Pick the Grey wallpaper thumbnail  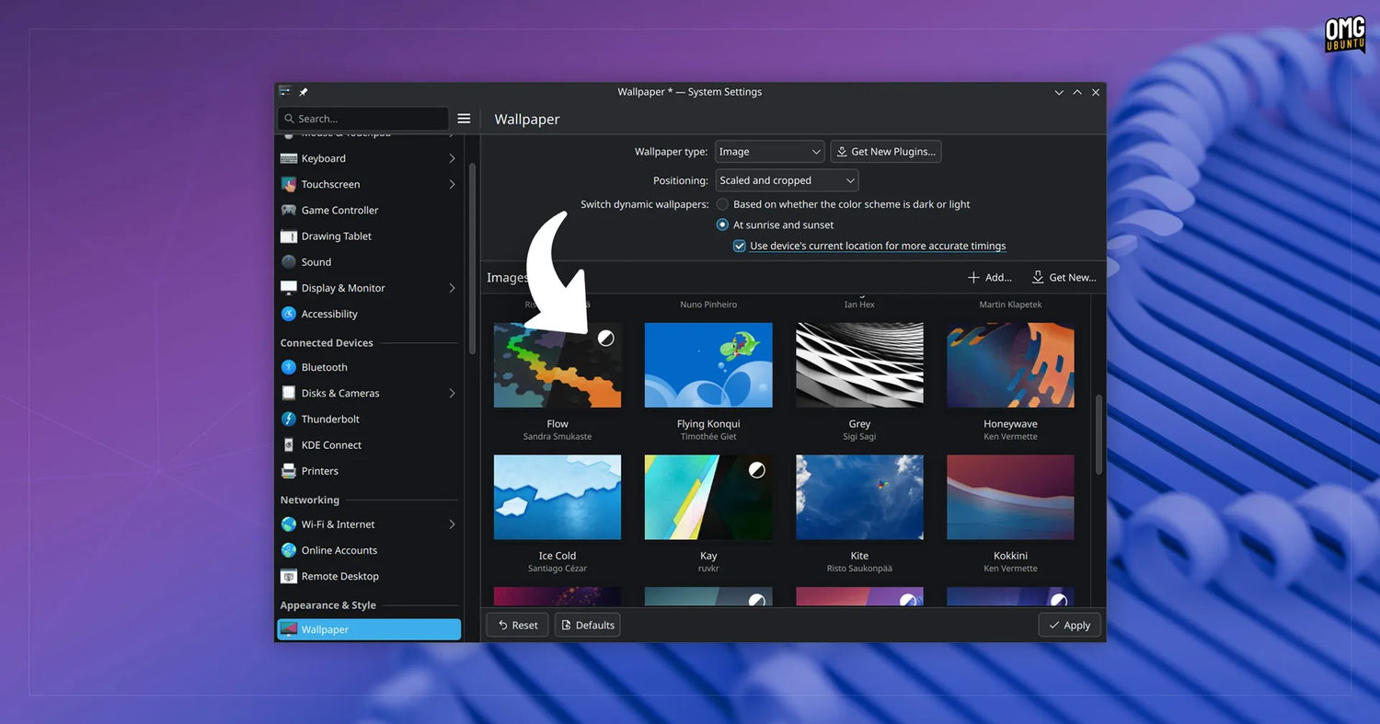pos(859,364)
